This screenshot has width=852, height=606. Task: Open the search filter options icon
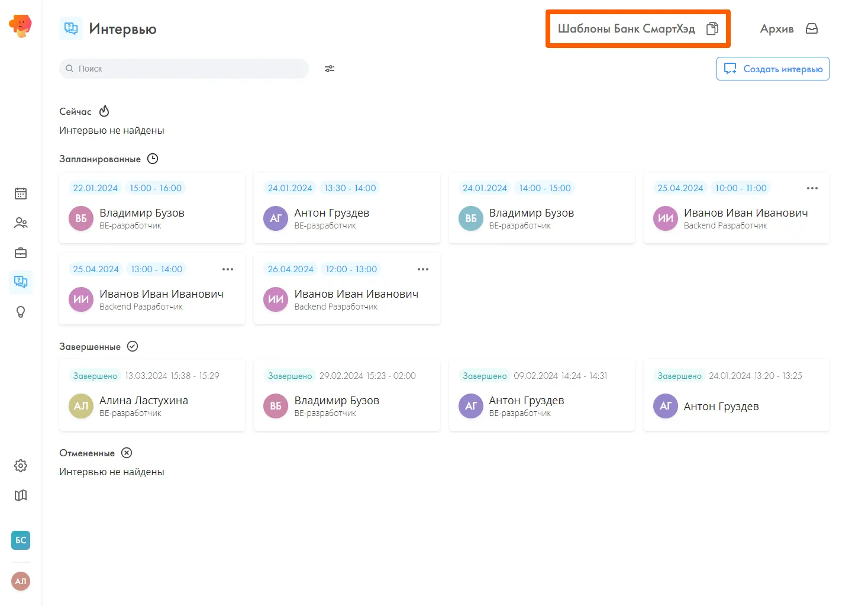coord(330,69)
